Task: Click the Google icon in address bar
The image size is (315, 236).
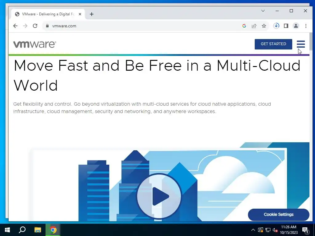Action: pyautogui.click(x=244, y=26)
